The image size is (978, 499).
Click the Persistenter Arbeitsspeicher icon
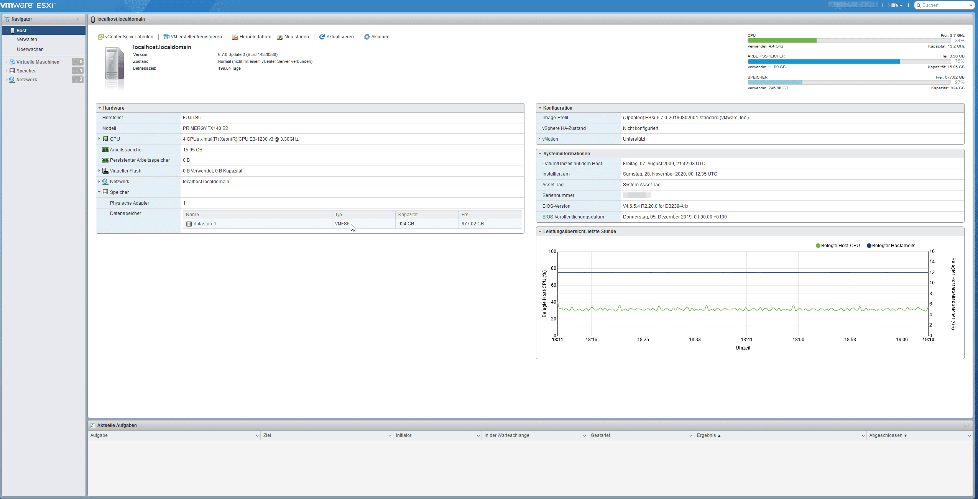(x=105, y=160)
